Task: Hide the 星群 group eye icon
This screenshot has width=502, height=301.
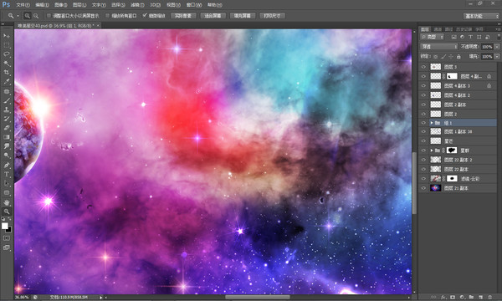Action: [x=423, y=150]
